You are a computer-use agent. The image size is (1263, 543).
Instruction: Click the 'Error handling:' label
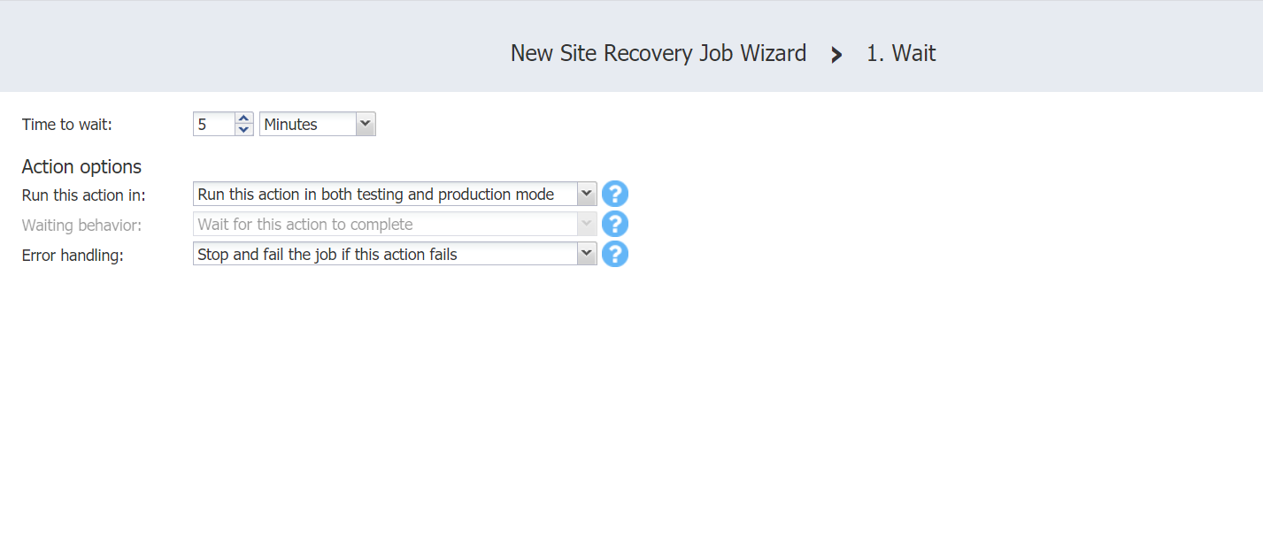[x=73, y=256]
